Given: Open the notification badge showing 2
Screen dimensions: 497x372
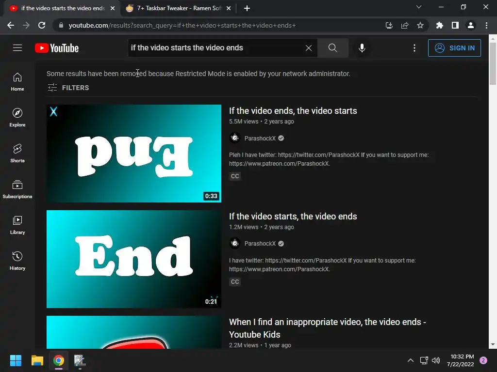Looking at the screenshot, I should 483,360.
